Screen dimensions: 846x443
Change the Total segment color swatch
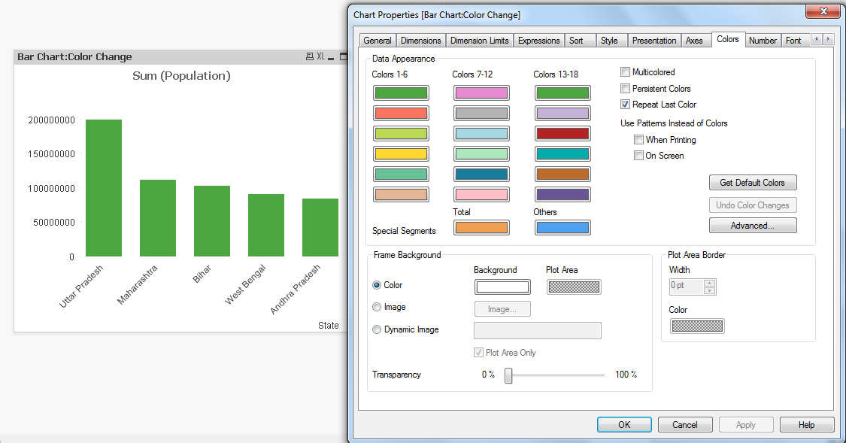point(481,227)
